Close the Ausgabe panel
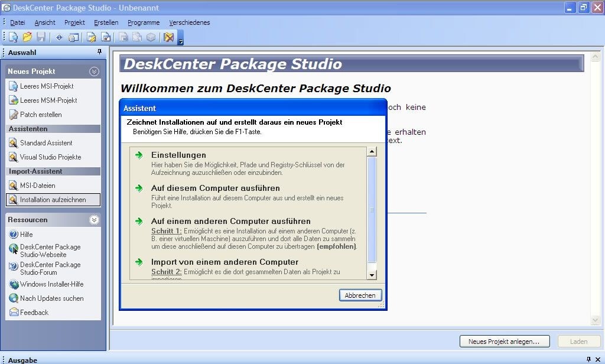The width and height of the screenshot is (605, 364). pyautogui.click(x=598, y=359)
